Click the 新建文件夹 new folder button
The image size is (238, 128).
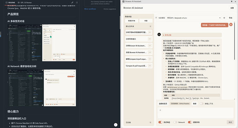(x=132, y=21)
